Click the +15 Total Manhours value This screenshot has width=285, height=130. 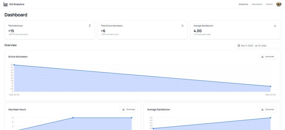pyautogui.click(x=11, y=31)
